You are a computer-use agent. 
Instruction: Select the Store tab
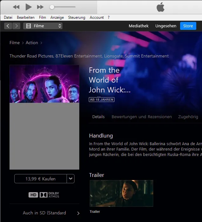pyautogui.click(x=188, y=26)
